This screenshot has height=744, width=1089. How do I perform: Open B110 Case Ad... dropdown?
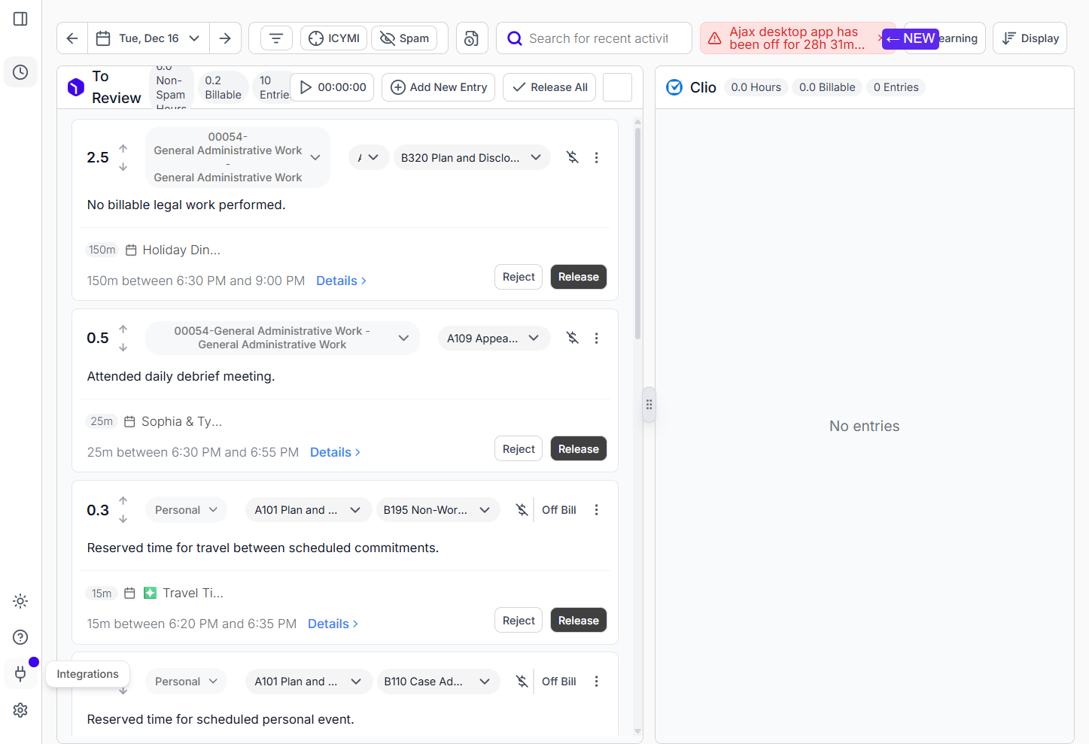(437, 682)
